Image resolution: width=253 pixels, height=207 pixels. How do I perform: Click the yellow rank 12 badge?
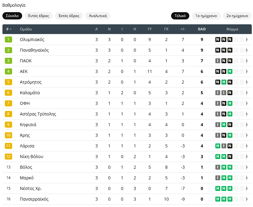[8, 157]
